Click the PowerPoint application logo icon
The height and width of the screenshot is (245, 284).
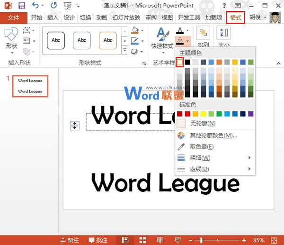(9, 5)
